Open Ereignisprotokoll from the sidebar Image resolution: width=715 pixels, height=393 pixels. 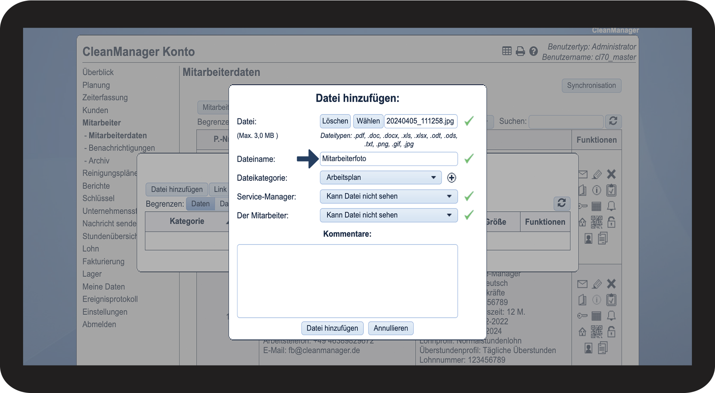pyautogui.click(x=110, y=299)
